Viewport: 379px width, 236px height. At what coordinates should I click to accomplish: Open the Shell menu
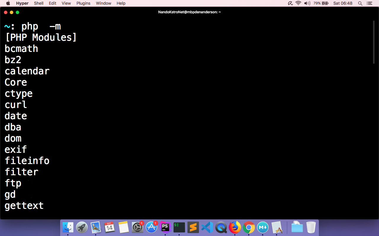[39, 3]
